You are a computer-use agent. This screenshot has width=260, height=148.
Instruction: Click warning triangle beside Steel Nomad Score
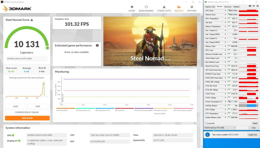click(32, 20)
